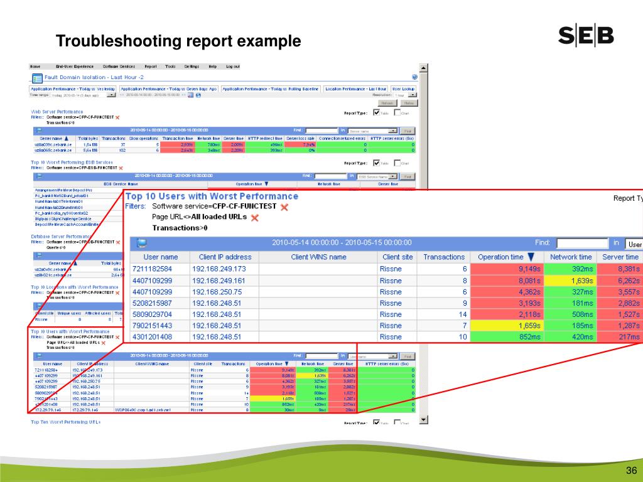Toggle the Chart checkbox for ESB Services
The width and height of the screenshot is (643, 482).
(x=397, y=163)
